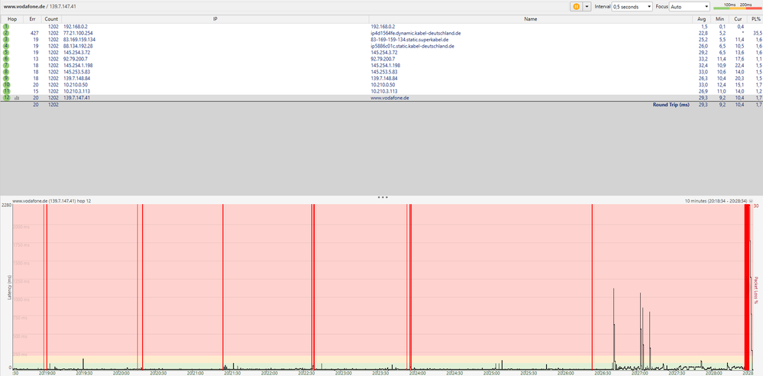Click the Err value 13 for hop 6
Image resolution: width=763 pixels, height=376 pixels.
37,59
